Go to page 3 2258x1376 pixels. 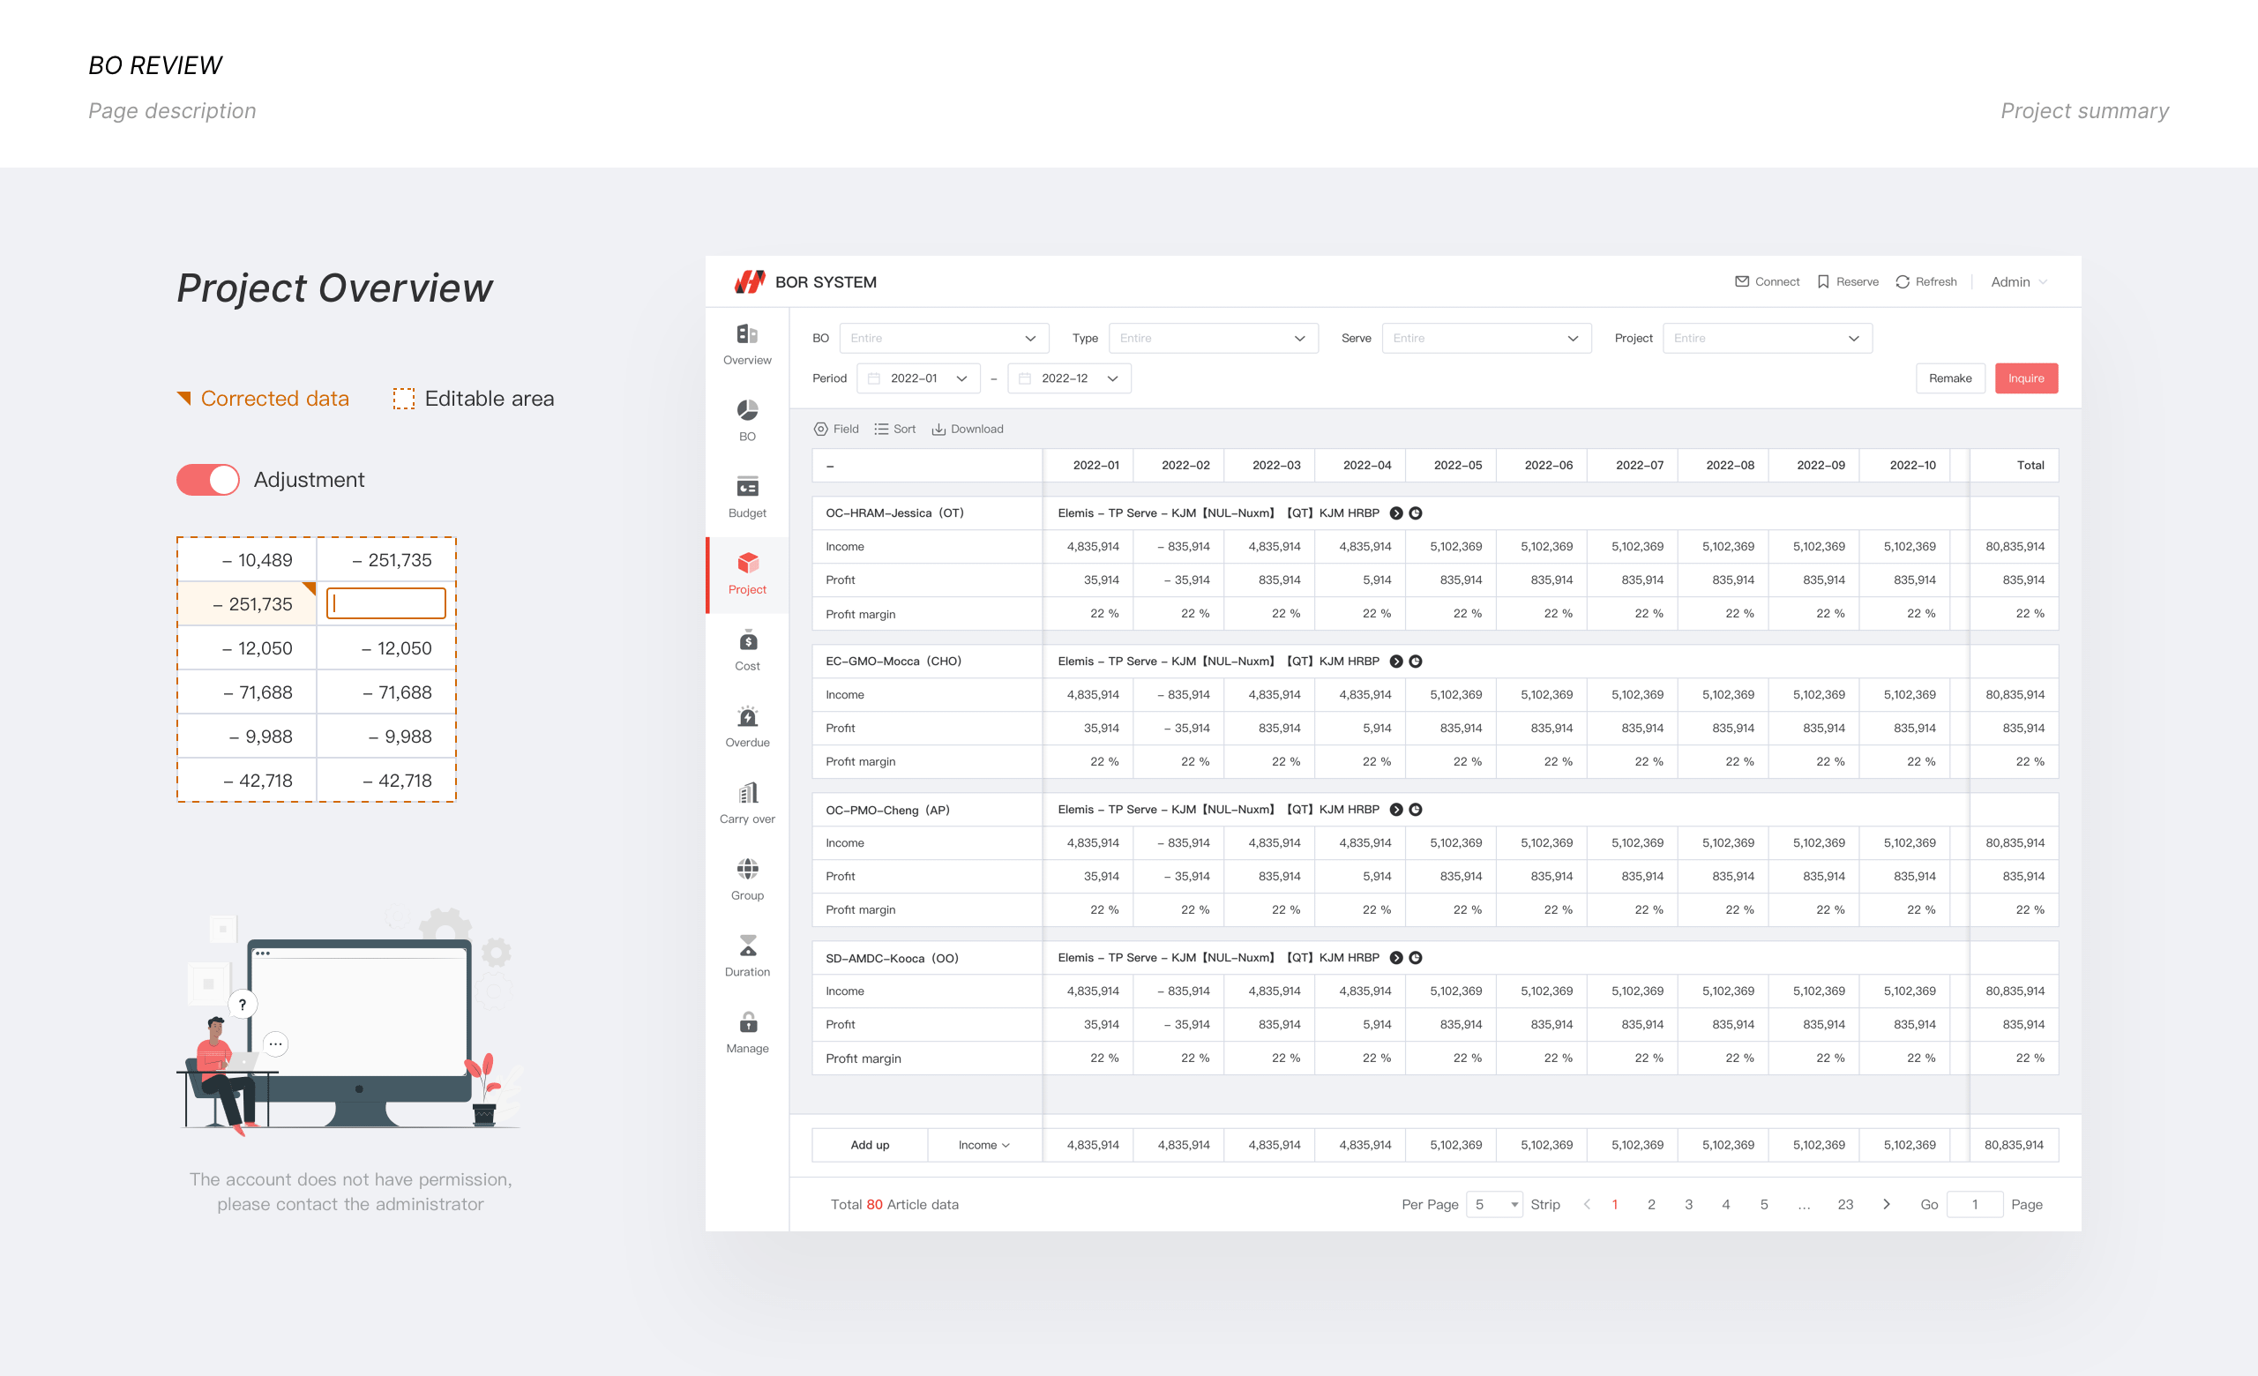click(x=1689, y=1204)
